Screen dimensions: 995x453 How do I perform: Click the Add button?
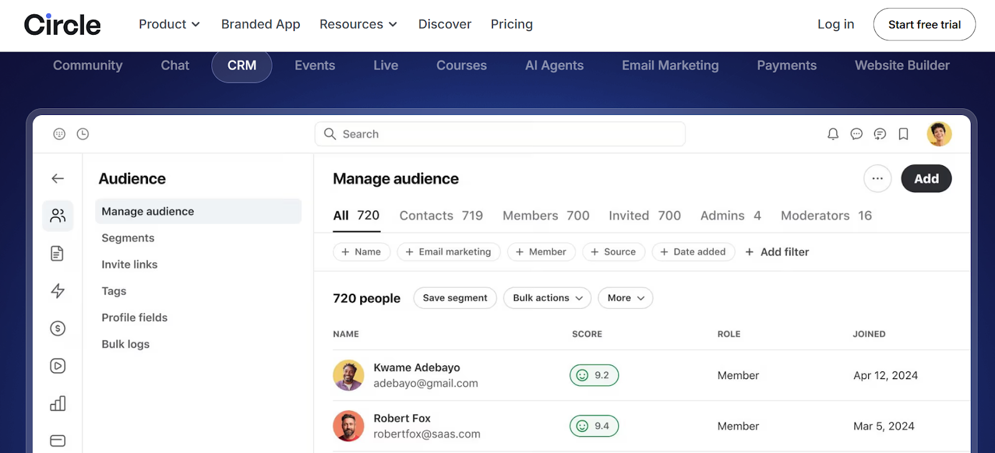[x=926, y=178]
